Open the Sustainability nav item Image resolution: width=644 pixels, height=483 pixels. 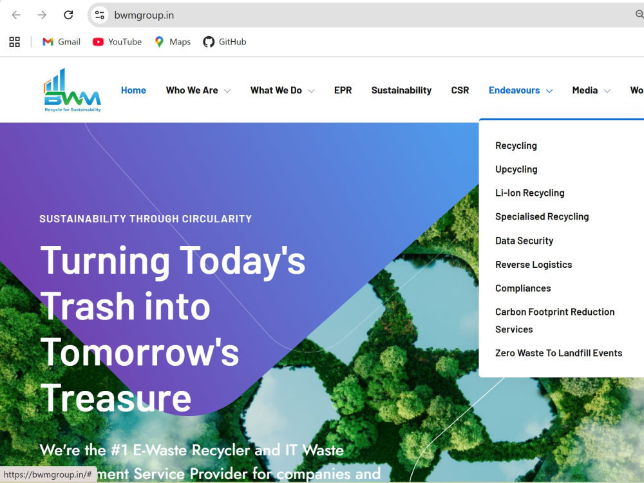(x=401, y=90)
